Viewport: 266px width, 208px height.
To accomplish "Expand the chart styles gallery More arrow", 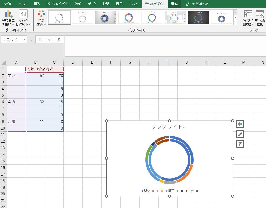I will pyautogui.click(x=235, y=23).
